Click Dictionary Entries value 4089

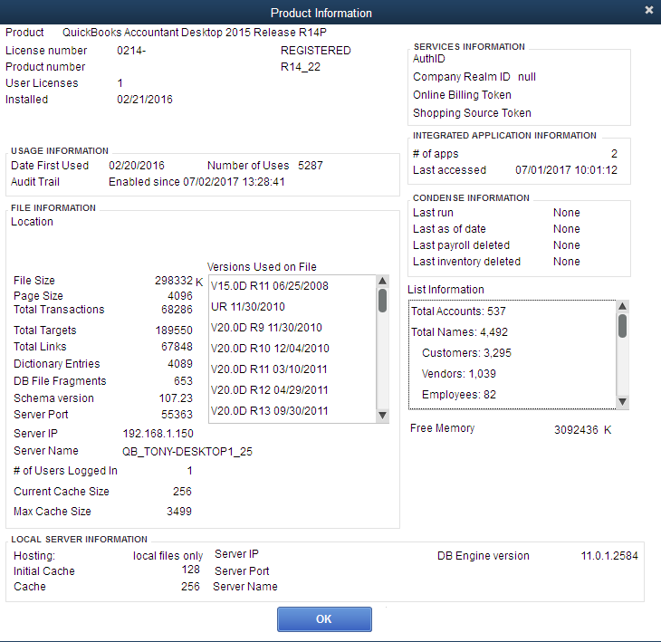click(x=180, y=364)
